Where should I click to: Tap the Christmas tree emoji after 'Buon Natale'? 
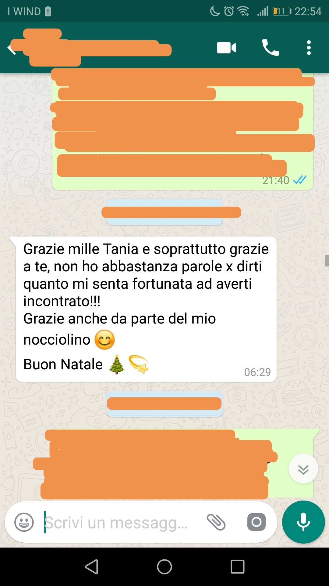click(117, 364)
